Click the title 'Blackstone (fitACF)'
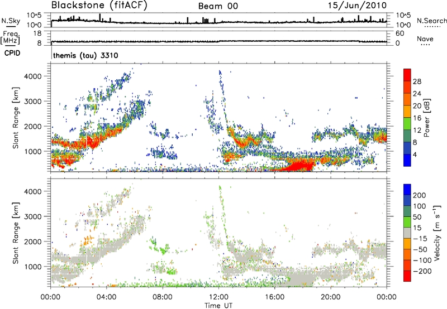This screenshot has height=309, width=447. click(x=99, y=5)
